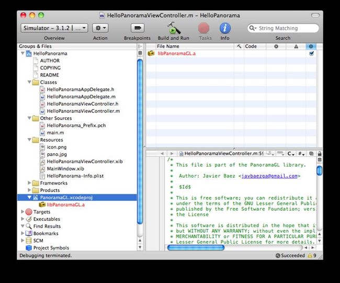The image size is (340, 283).
Task: Select pano.jpg resource
Action: coord(57,154)
